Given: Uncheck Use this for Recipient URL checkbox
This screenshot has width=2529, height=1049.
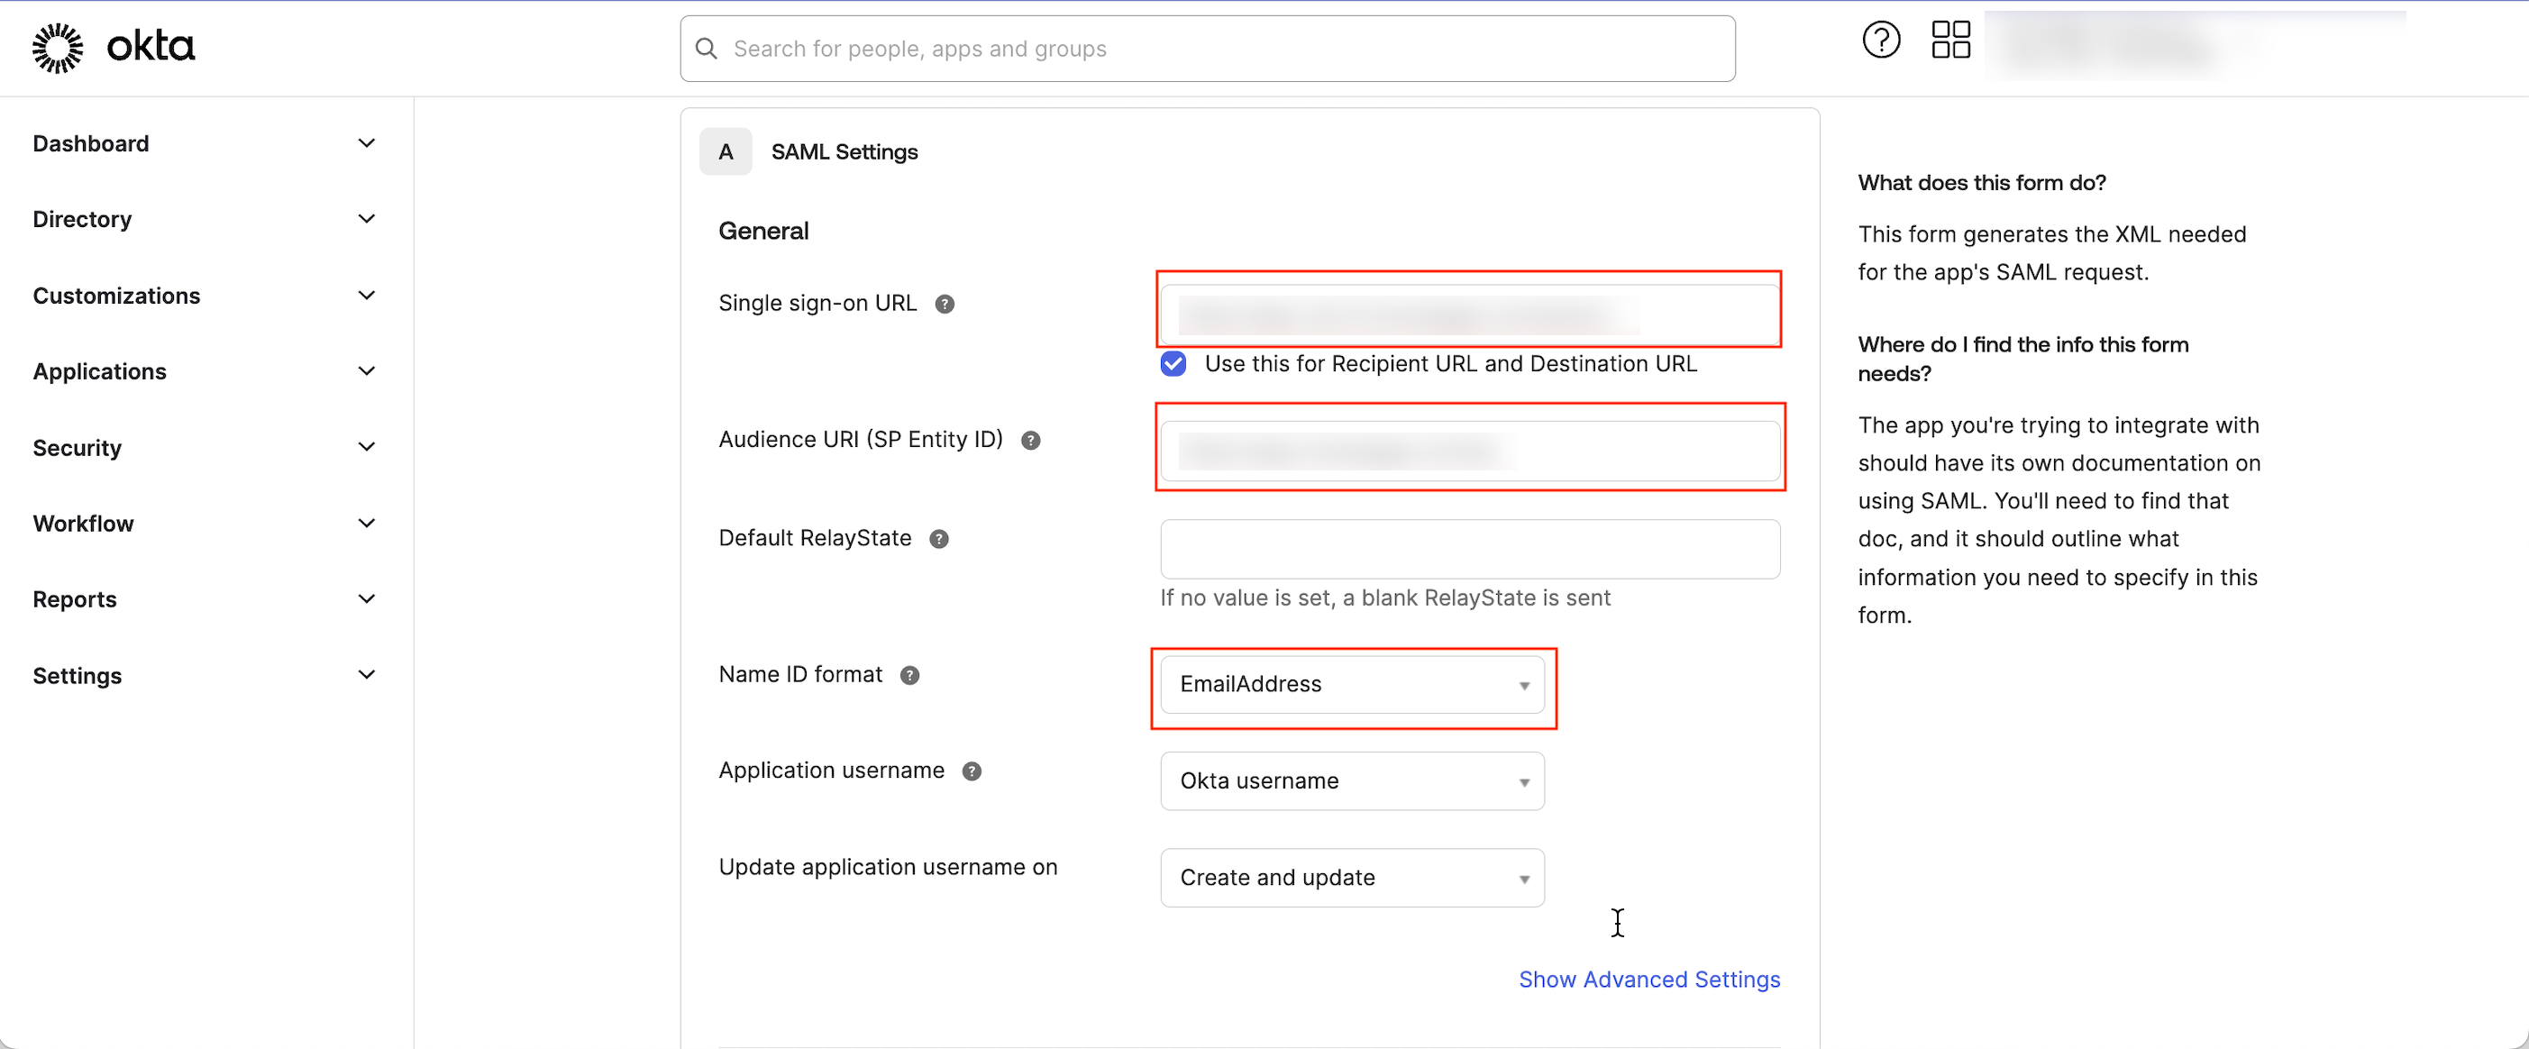Looking at the screenshot, I should 1173,364.
